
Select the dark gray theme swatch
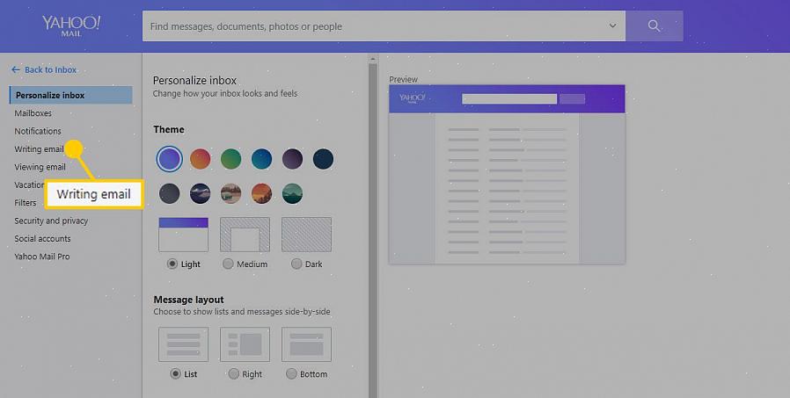(169, 193)
